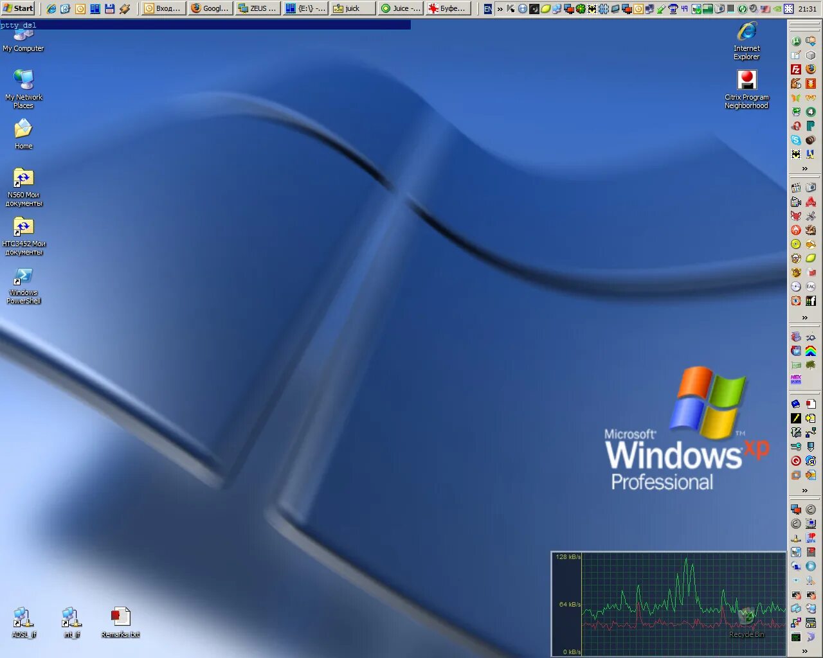Click the 21:31 taskbar clock
Screen dimensions: 823x658
click(808, 9)
